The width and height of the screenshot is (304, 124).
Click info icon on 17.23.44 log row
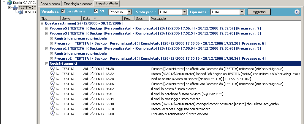(53, 99)
